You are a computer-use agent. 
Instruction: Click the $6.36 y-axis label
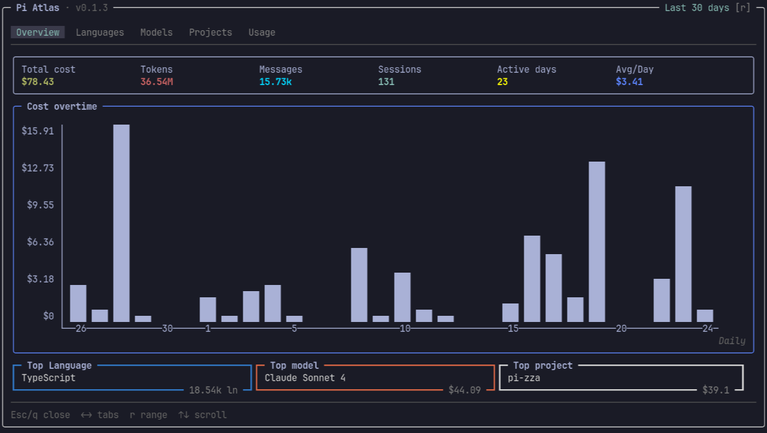[x=40, y=242]
